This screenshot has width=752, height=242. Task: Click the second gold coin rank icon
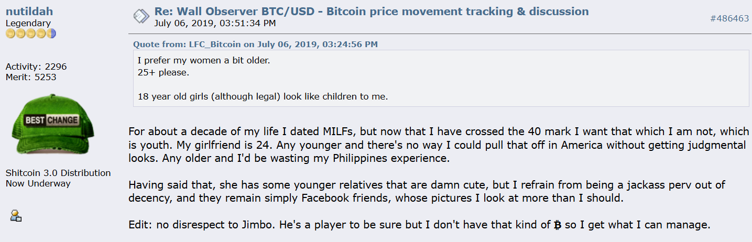[x=20, y=34]
